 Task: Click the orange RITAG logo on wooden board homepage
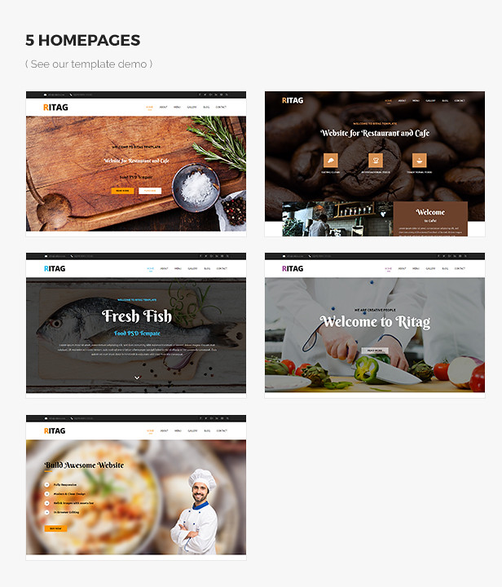pos(55,108)
